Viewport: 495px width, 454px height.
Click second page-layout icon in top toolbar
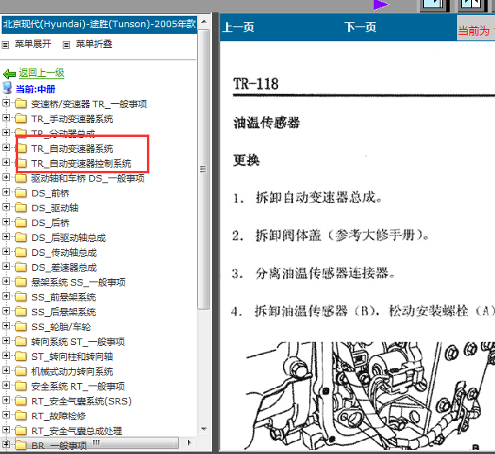[471, 6]
